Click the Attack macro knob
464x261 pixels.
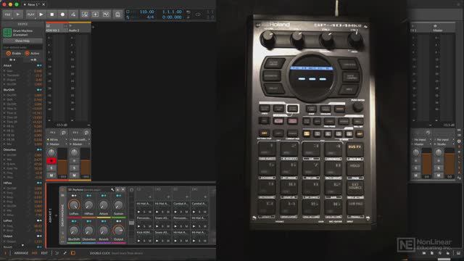click(x=104, y=204)
